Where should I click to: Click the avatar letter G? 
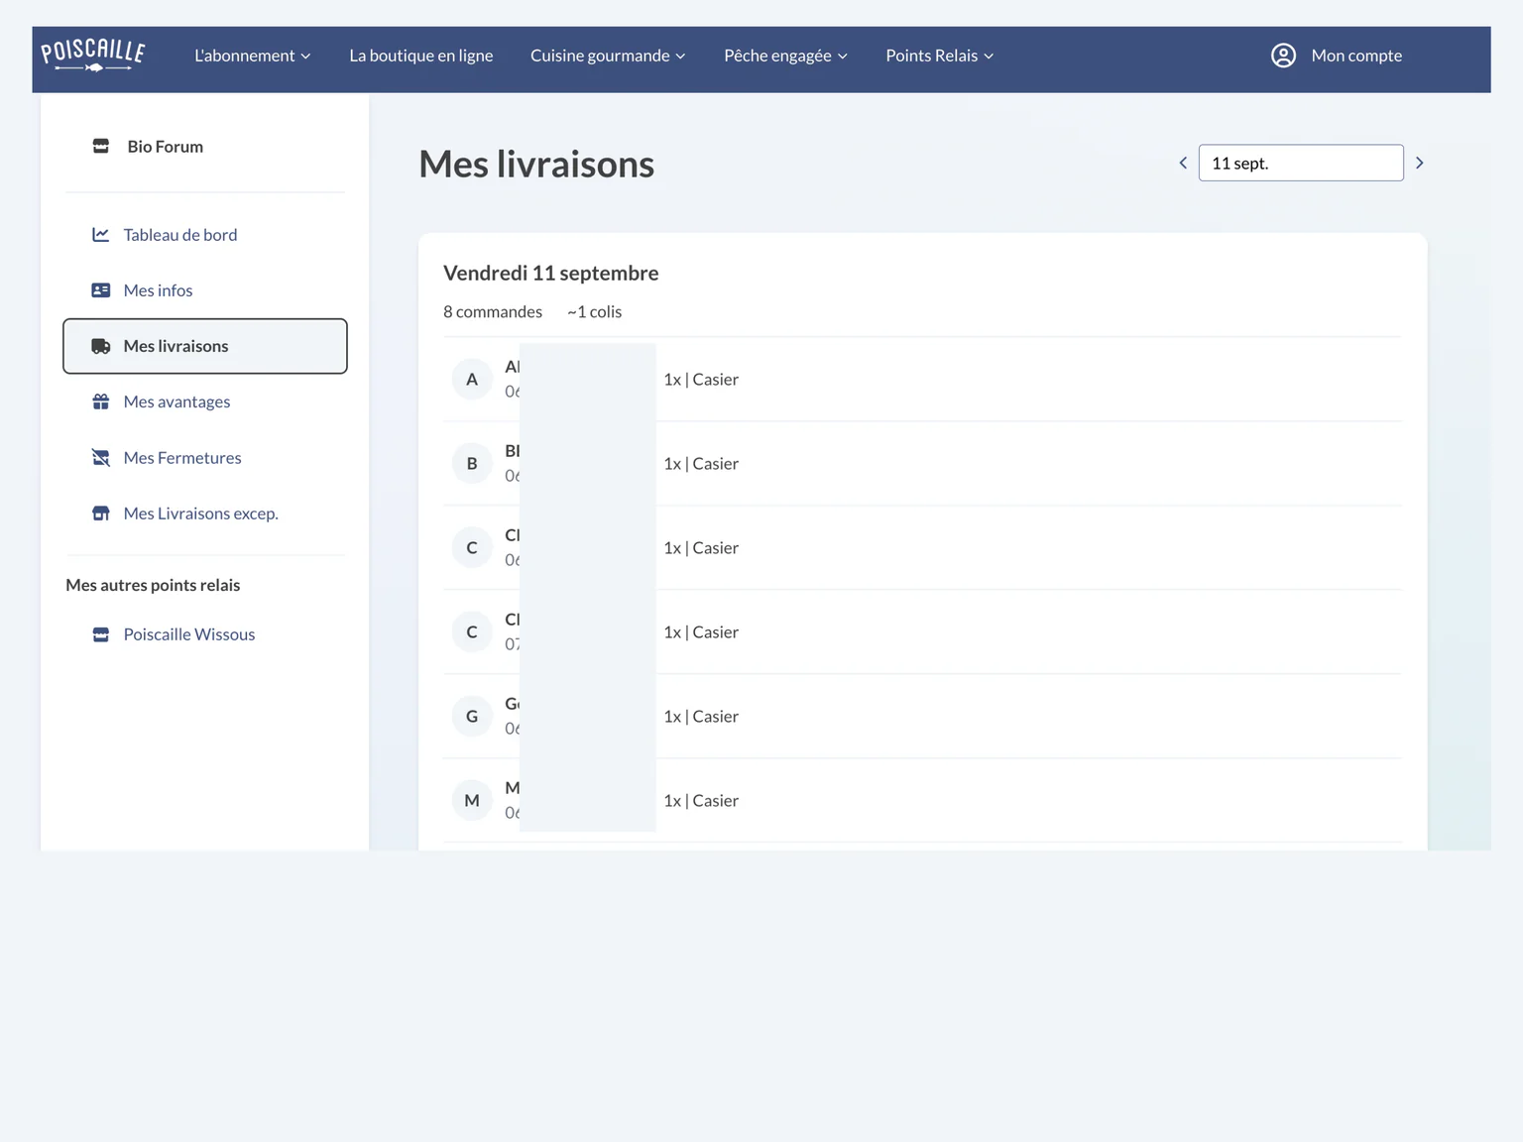click(x=472, y=717)
